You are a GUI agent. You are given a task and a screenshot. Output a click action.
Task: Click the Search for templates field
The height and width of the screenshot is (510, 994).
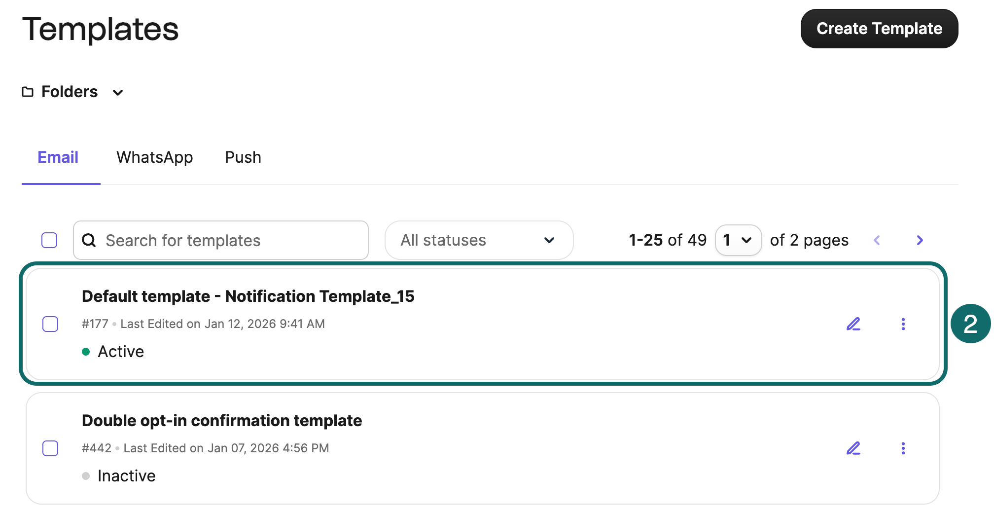point(232,240)
